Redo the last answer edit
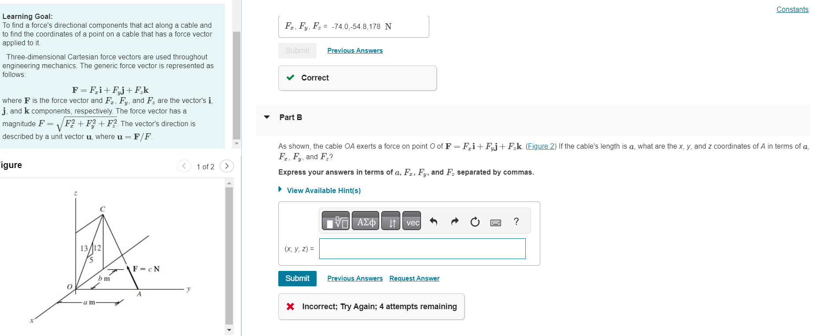The width and height of the screenshot is (819, 336). 454,221
